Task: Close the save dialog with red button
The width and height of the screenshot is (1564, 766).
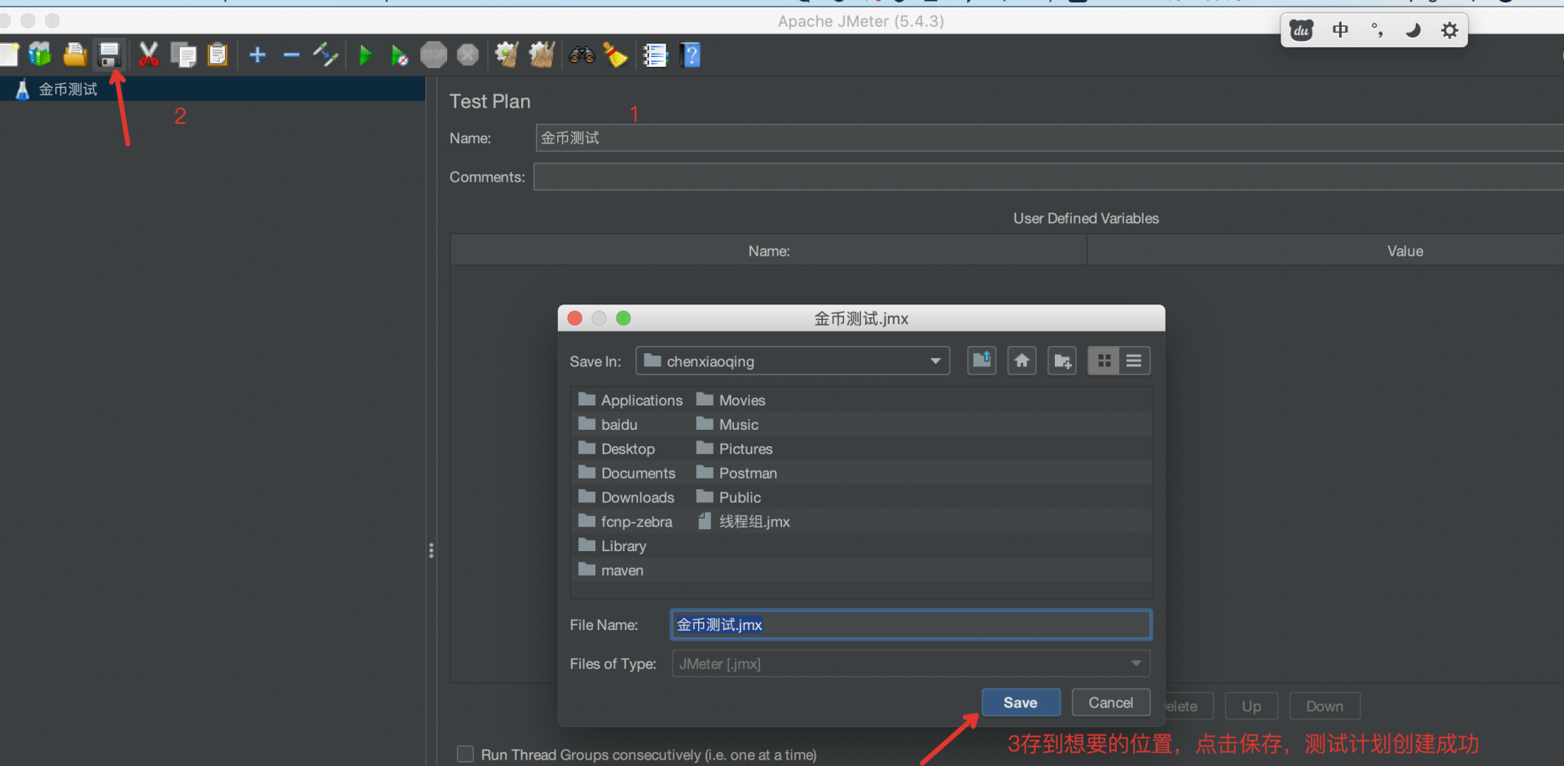Action: click(x=575, y=318)
